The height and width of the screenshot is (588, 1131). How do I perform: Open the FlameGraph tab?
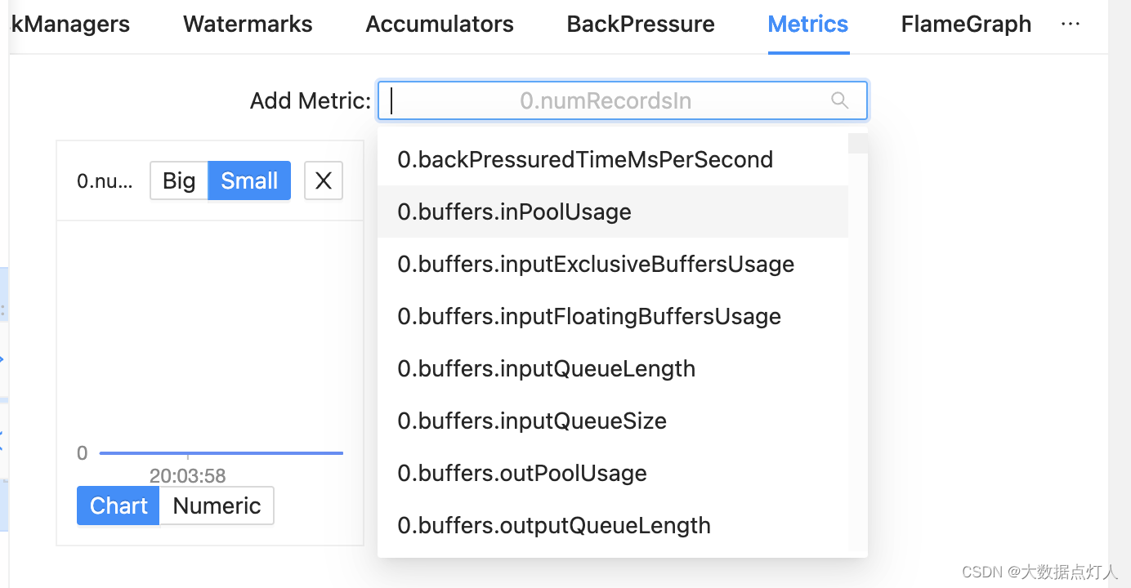(x=966, y=24)
